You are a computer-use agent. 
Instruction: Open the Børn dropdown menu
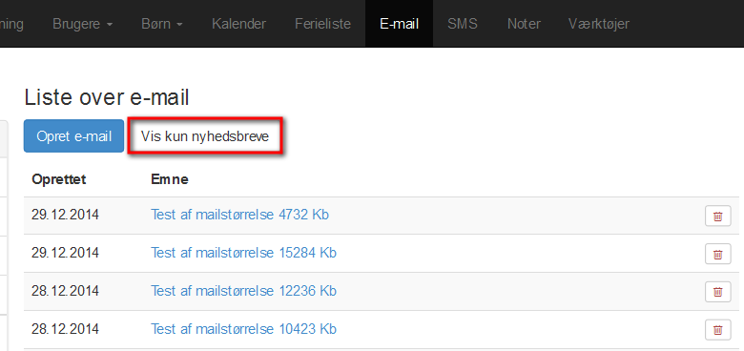[162, 24]
